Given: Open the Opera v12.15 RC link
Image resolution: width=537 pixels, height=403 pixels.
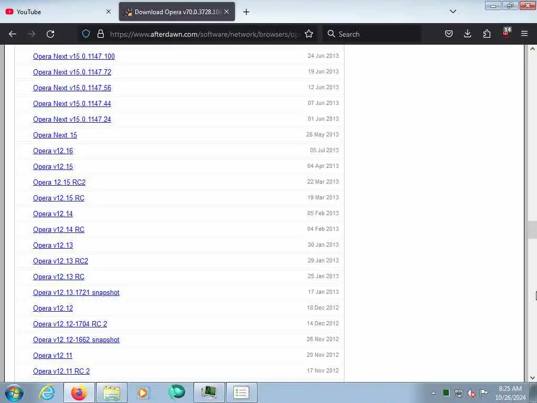Looking at the screenshot, I should pos(59,198).
